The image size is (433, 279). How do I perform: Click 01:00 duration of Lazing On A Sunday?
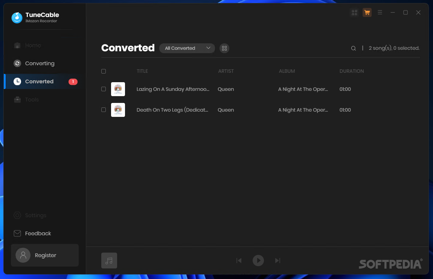tap(345, 89)
